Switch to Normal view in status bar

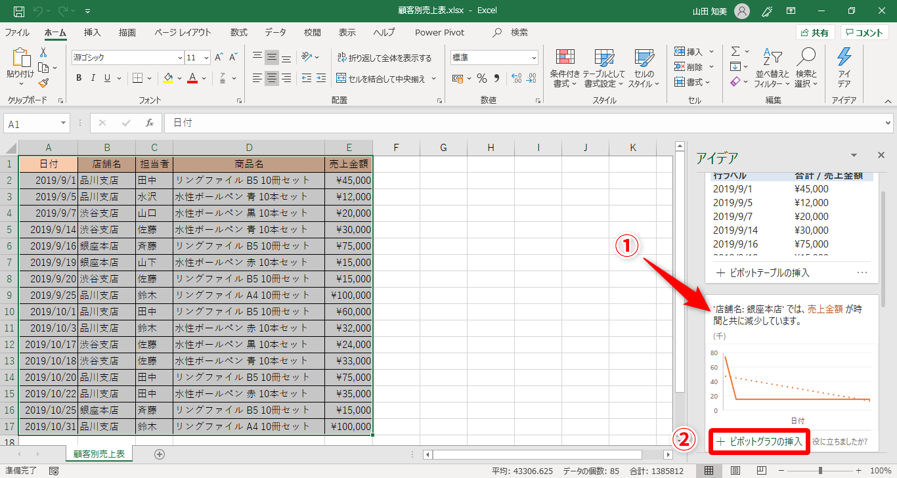[709, 471]
